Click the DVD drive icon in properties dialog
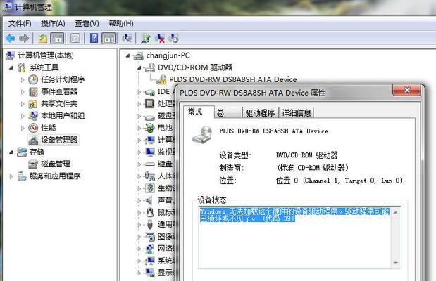The image size is (436, 281). point(202,135)
